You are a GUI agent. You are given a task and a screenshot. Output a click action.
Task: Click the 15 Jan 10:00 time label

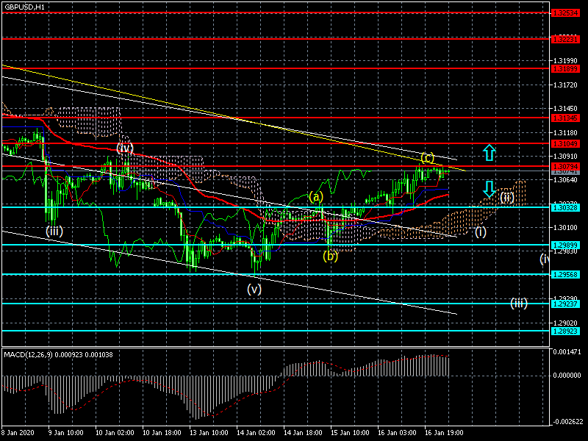[x=350, y=432]
